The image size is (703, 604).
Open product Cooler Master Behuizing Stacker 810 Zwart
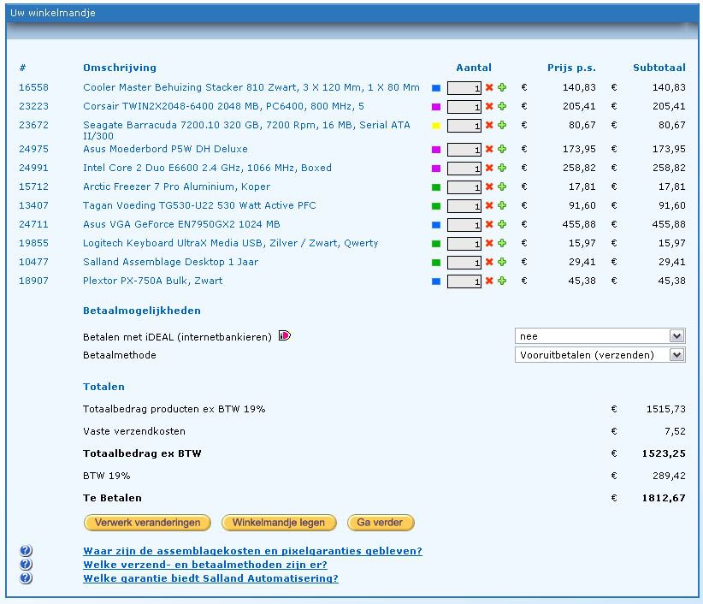(251, 87)
